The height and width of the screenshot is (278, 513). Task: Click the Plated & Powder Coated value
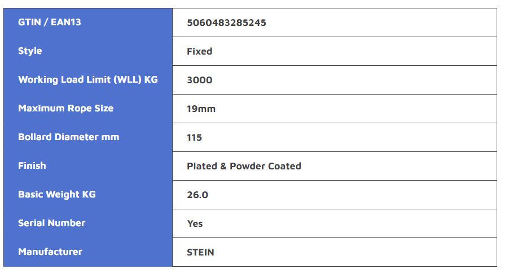pos(244,166)
